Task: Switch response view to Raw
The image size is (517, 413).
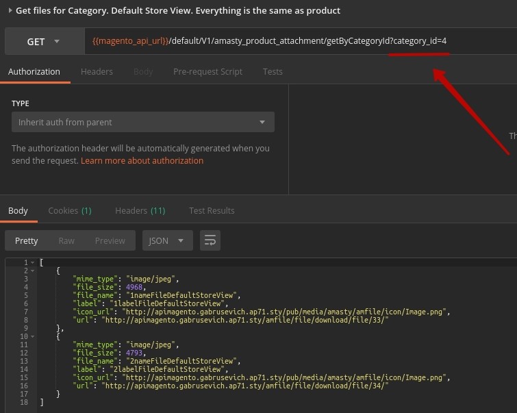Action: (66, 241)
